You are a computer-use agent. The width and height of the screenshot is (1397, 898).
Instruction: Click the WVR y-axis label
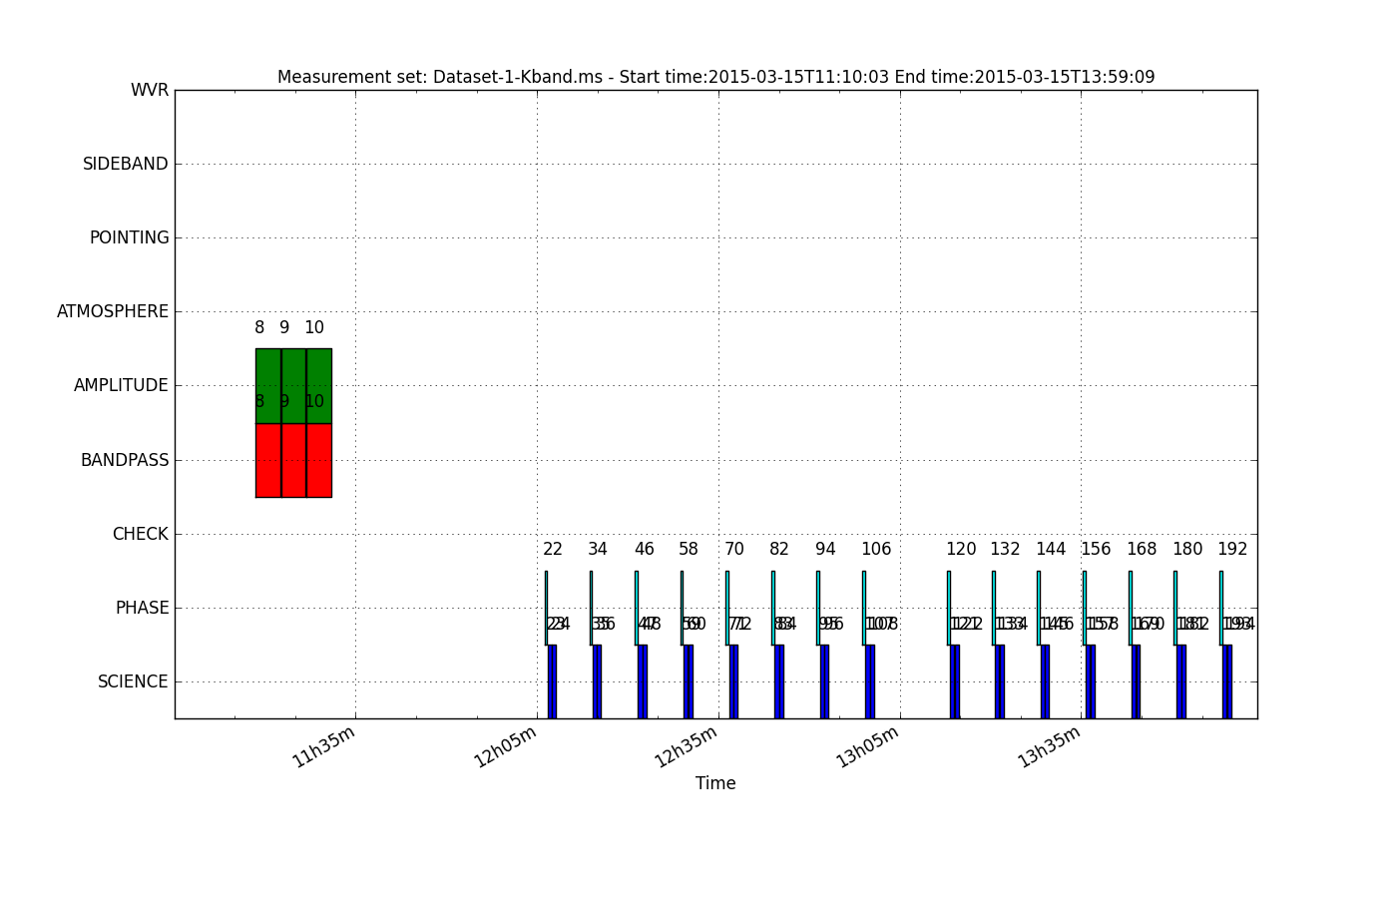pos(150,91)
